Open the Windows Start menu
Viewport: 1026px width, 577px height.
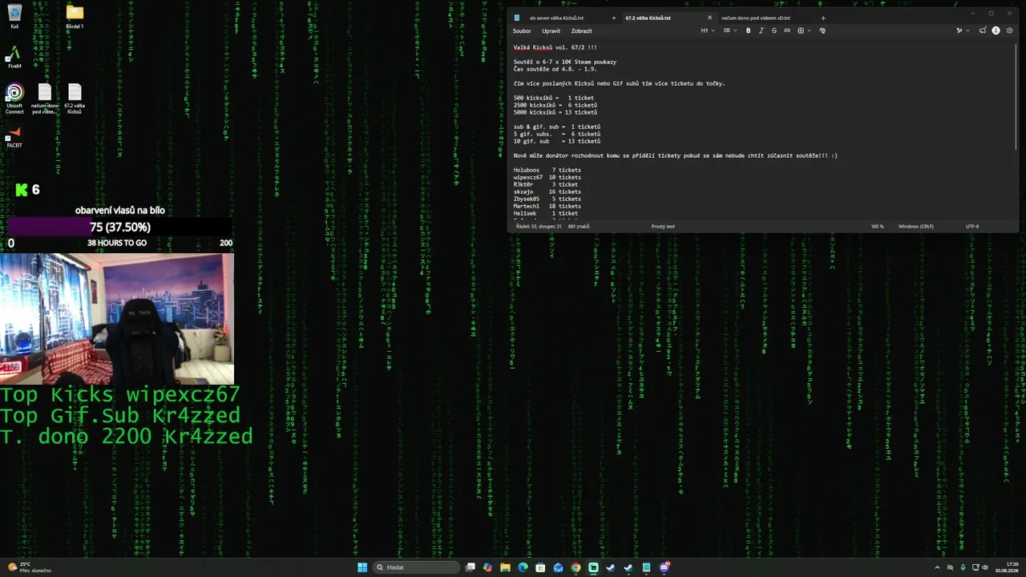pyautogui.click(x=362, y=567)
